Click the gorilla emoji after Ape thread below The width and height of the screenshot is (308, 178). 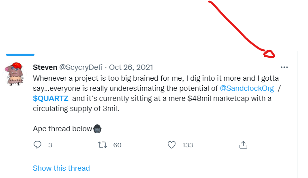(97, 129)
